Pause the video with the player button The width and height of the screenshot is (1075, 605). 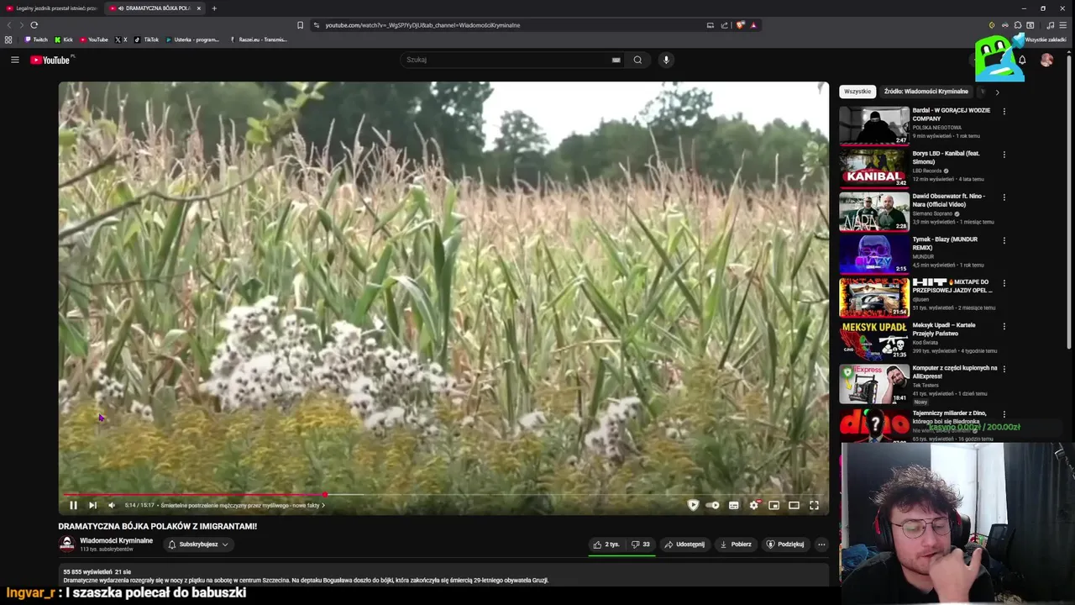point(73,505)
